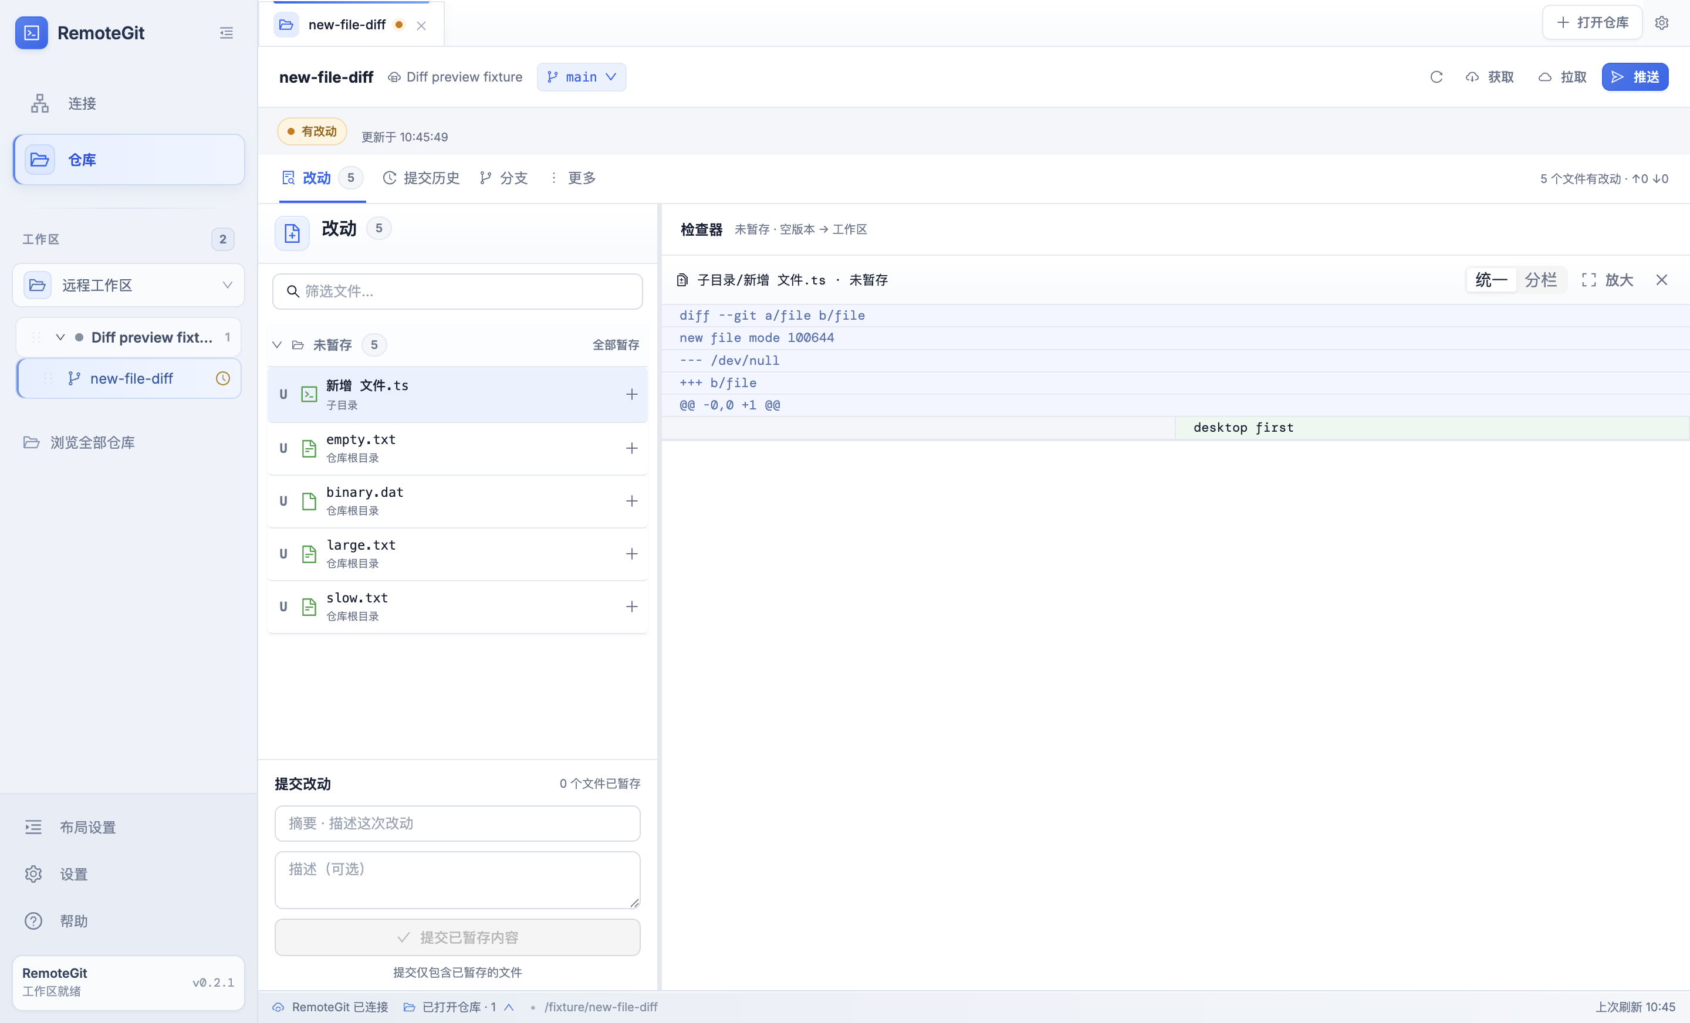Select the 仓库 sidebar item
Image resolution: width=1690 pixels, height=1023 pixels.
[129, 160]
